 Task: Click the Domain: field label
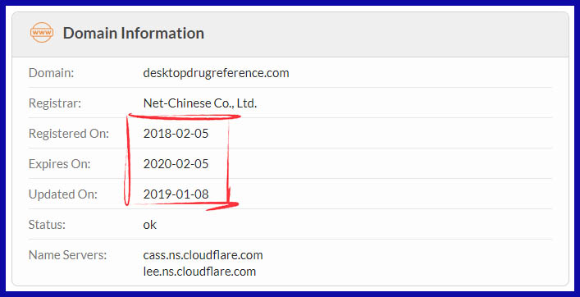(x=52, y=73)
